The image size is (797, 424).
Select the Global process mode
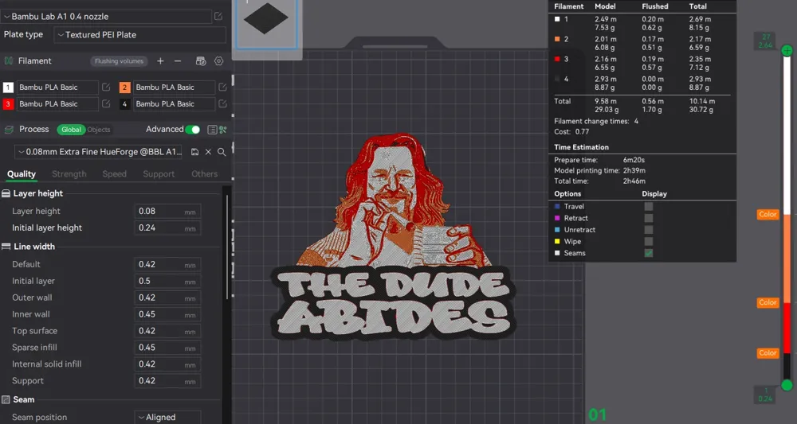[71, 130]
